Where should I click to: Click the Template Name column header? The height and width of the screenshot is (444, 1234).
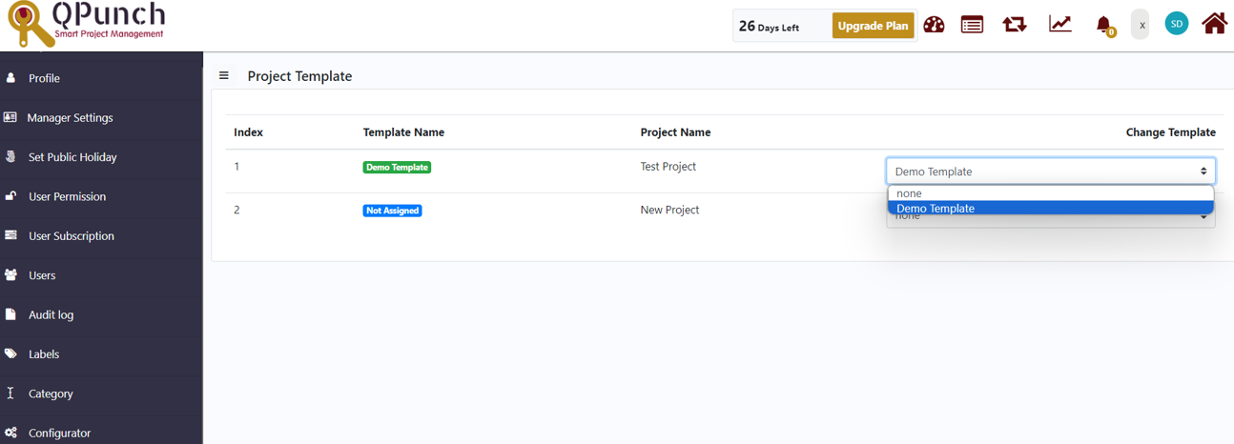[403, 132]
